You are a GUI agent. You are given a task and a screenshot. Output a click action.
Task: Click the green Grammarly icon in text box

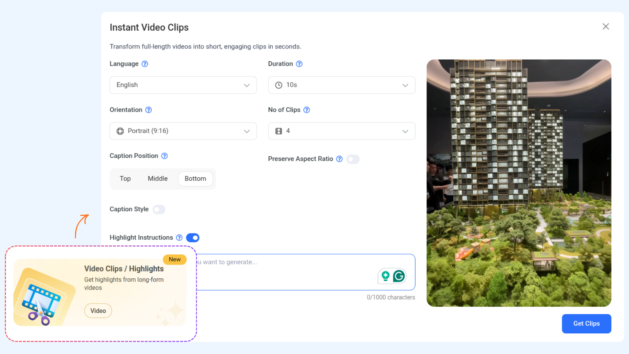tap(399, 276)
